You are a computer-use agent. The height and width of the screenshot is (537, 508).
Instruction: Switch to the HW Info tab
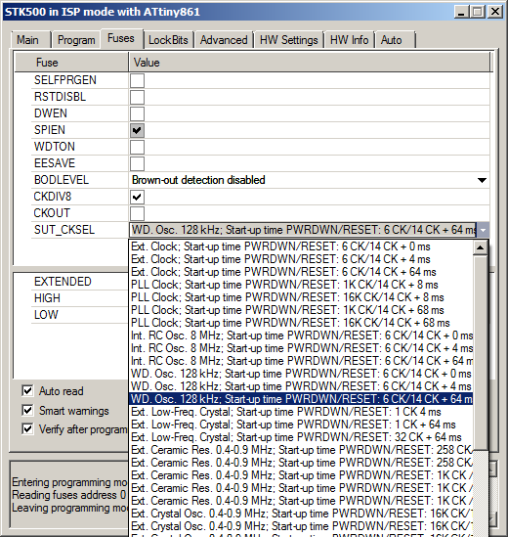[x=350, y=40]
